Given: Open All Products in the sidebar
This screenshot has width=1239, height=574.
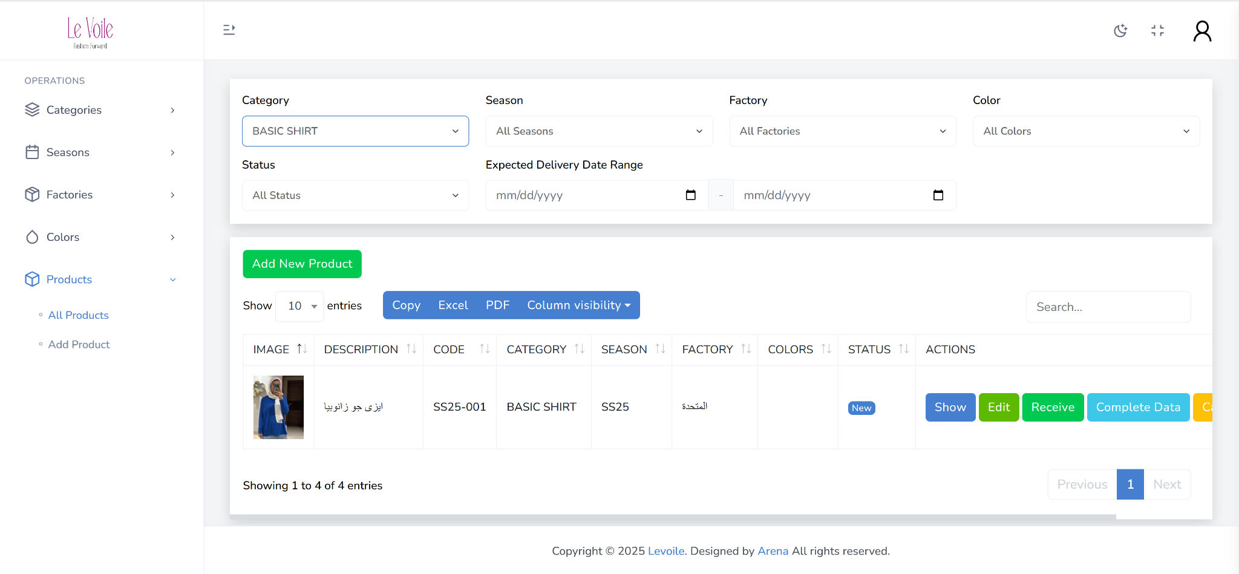Looking at the screenshot, I should pyautogui.click(x=79, y=315).
